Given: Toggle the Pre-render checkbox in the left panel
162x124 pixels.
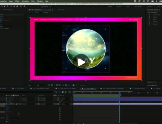Looking at the screenshot, I should pos(1,28).
